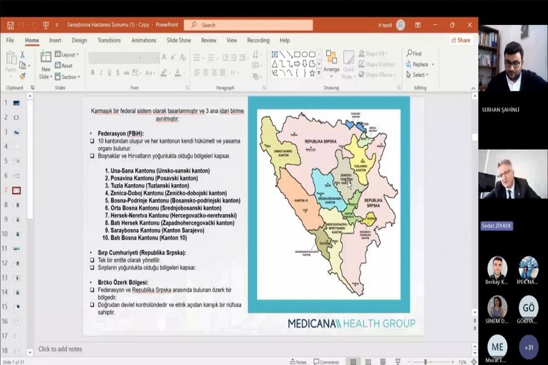Viewport: 548px width, 365px height.
Task: Click the Share button
Action: (460, 40)
